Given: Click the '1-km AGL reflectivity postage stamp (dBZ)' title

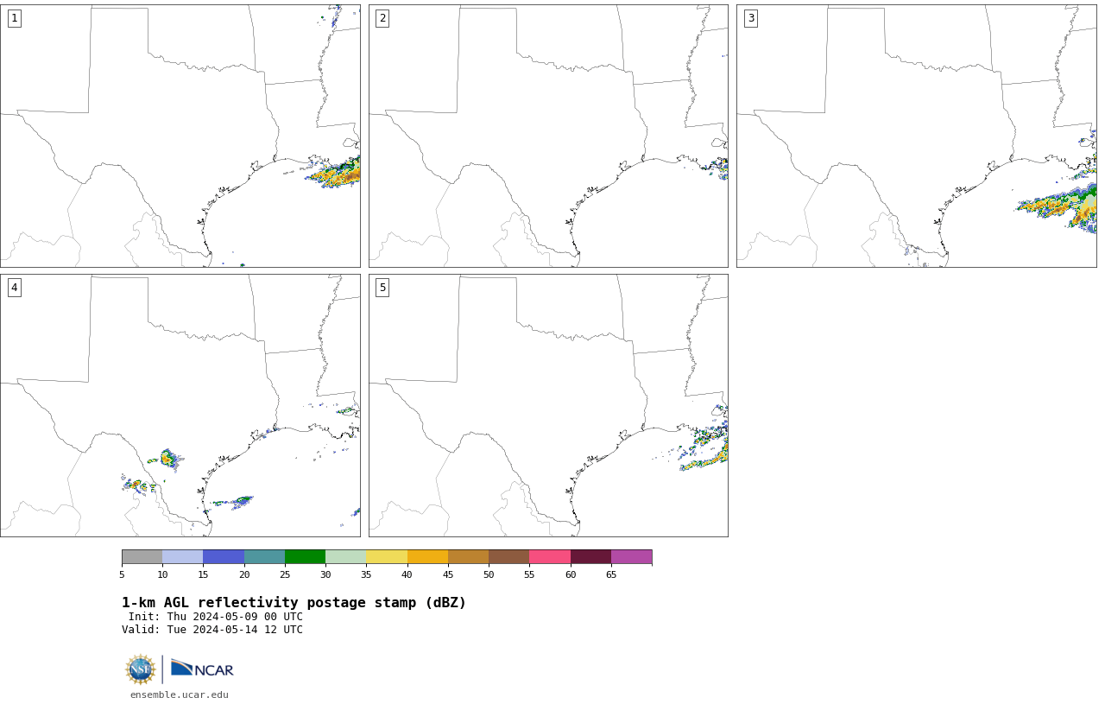Looking at the screenshot, I should (294, 603).
